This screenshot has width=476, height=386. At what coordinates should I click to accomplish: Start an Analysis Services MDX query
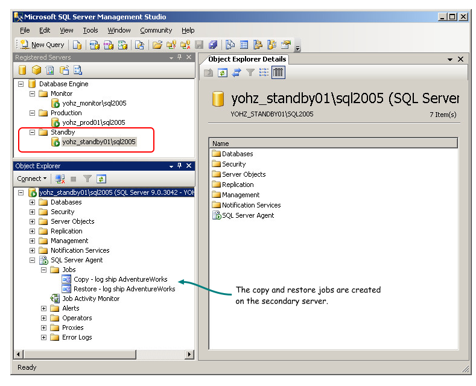(x=94, y=45)
